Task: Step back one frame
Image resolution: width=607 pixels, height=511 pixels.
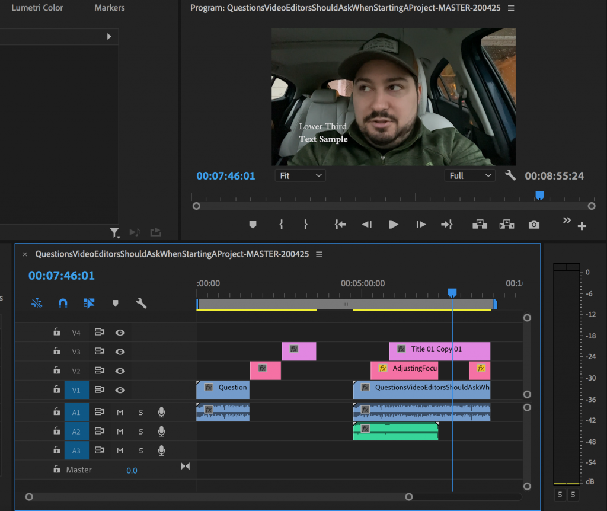Action: pos(366,225)
